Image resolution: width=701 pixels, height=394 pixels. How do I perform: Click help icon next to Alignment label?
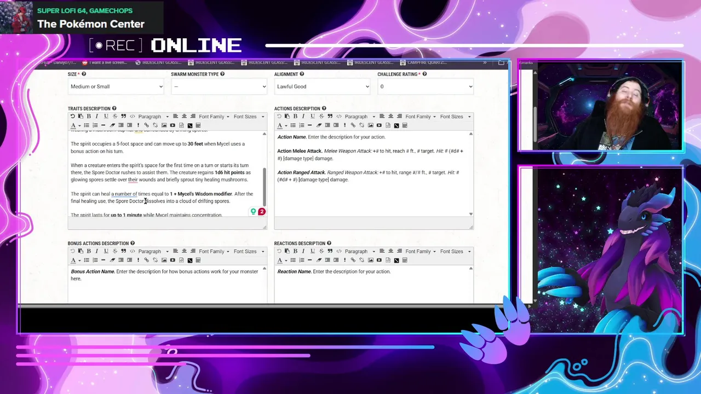tap(302, 74)
